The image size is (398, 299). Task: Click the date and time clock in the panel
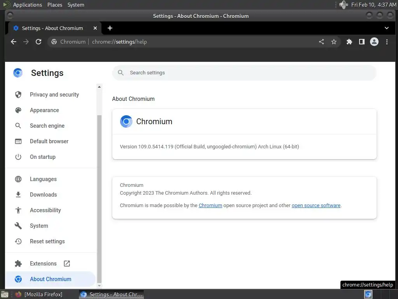coord(374,5)
